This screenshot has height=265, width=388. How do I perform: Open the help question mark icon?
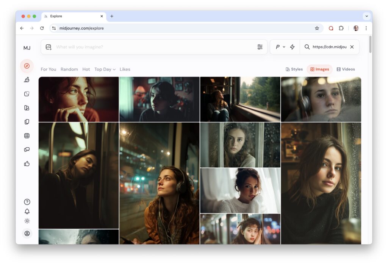point(27,202)
